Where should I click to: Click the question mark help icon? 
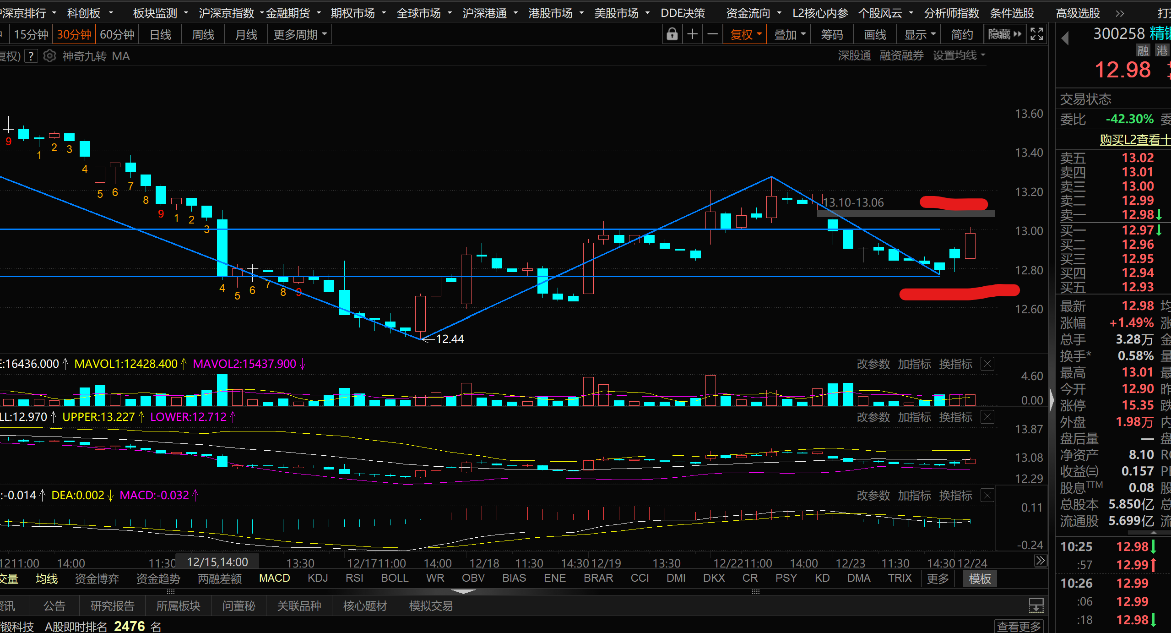tap(31, 56)
